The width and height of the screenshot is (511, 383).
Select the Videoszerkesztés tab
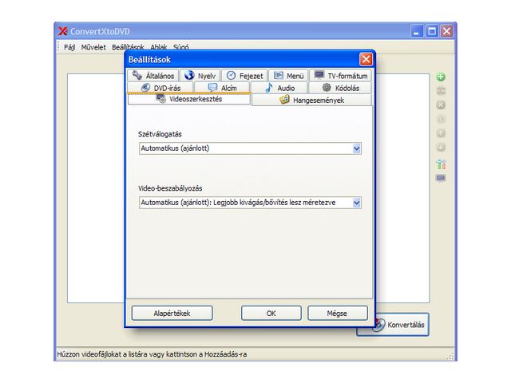click(x=189, y=99)
